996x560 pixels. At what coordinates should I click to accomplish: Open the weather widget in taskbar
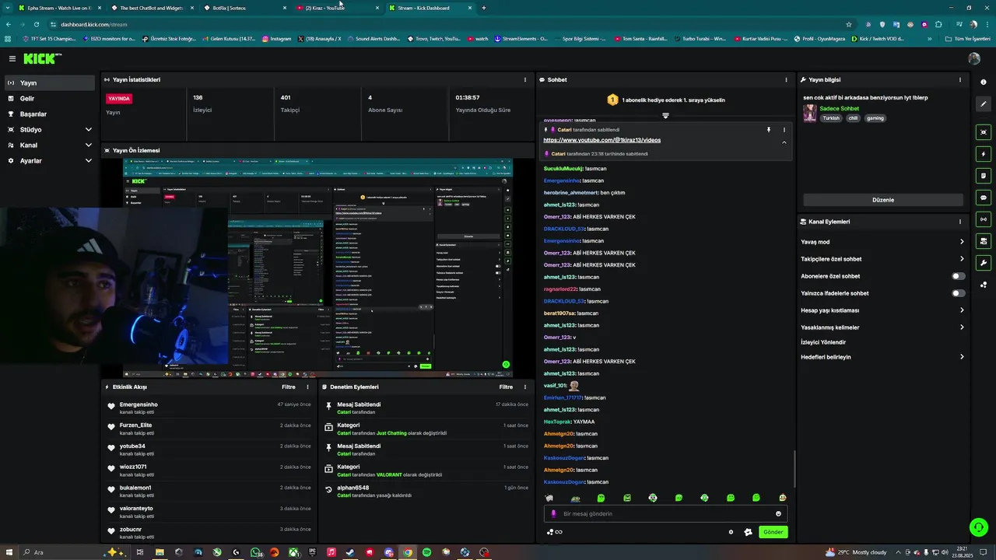(x=856, y=552)
